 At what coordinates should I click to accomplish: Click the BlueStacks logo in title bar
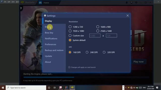[22, 2]
